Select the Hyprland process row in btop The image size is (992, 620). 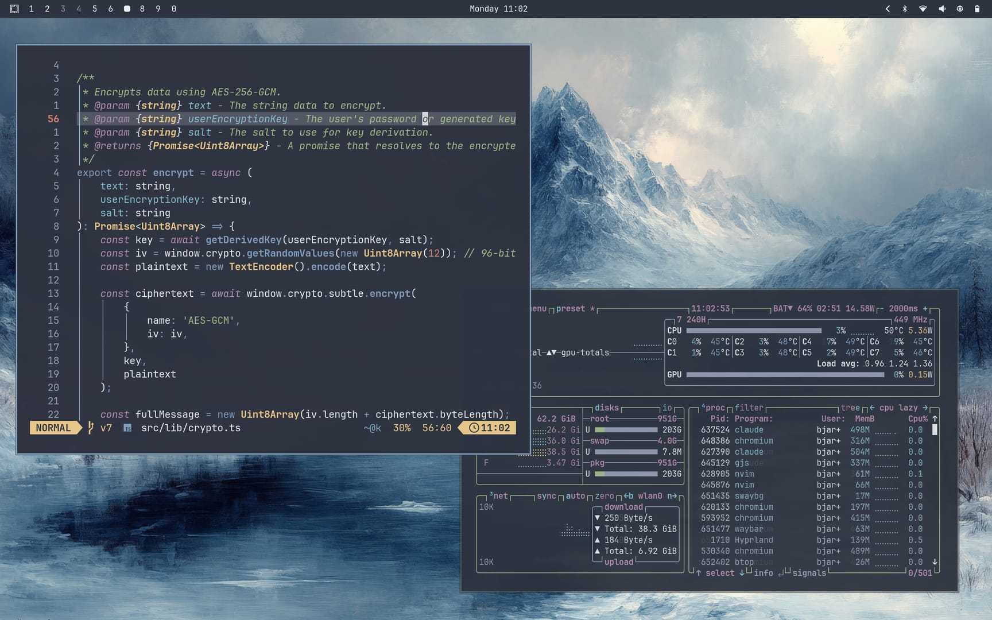(x=753, y=540)
